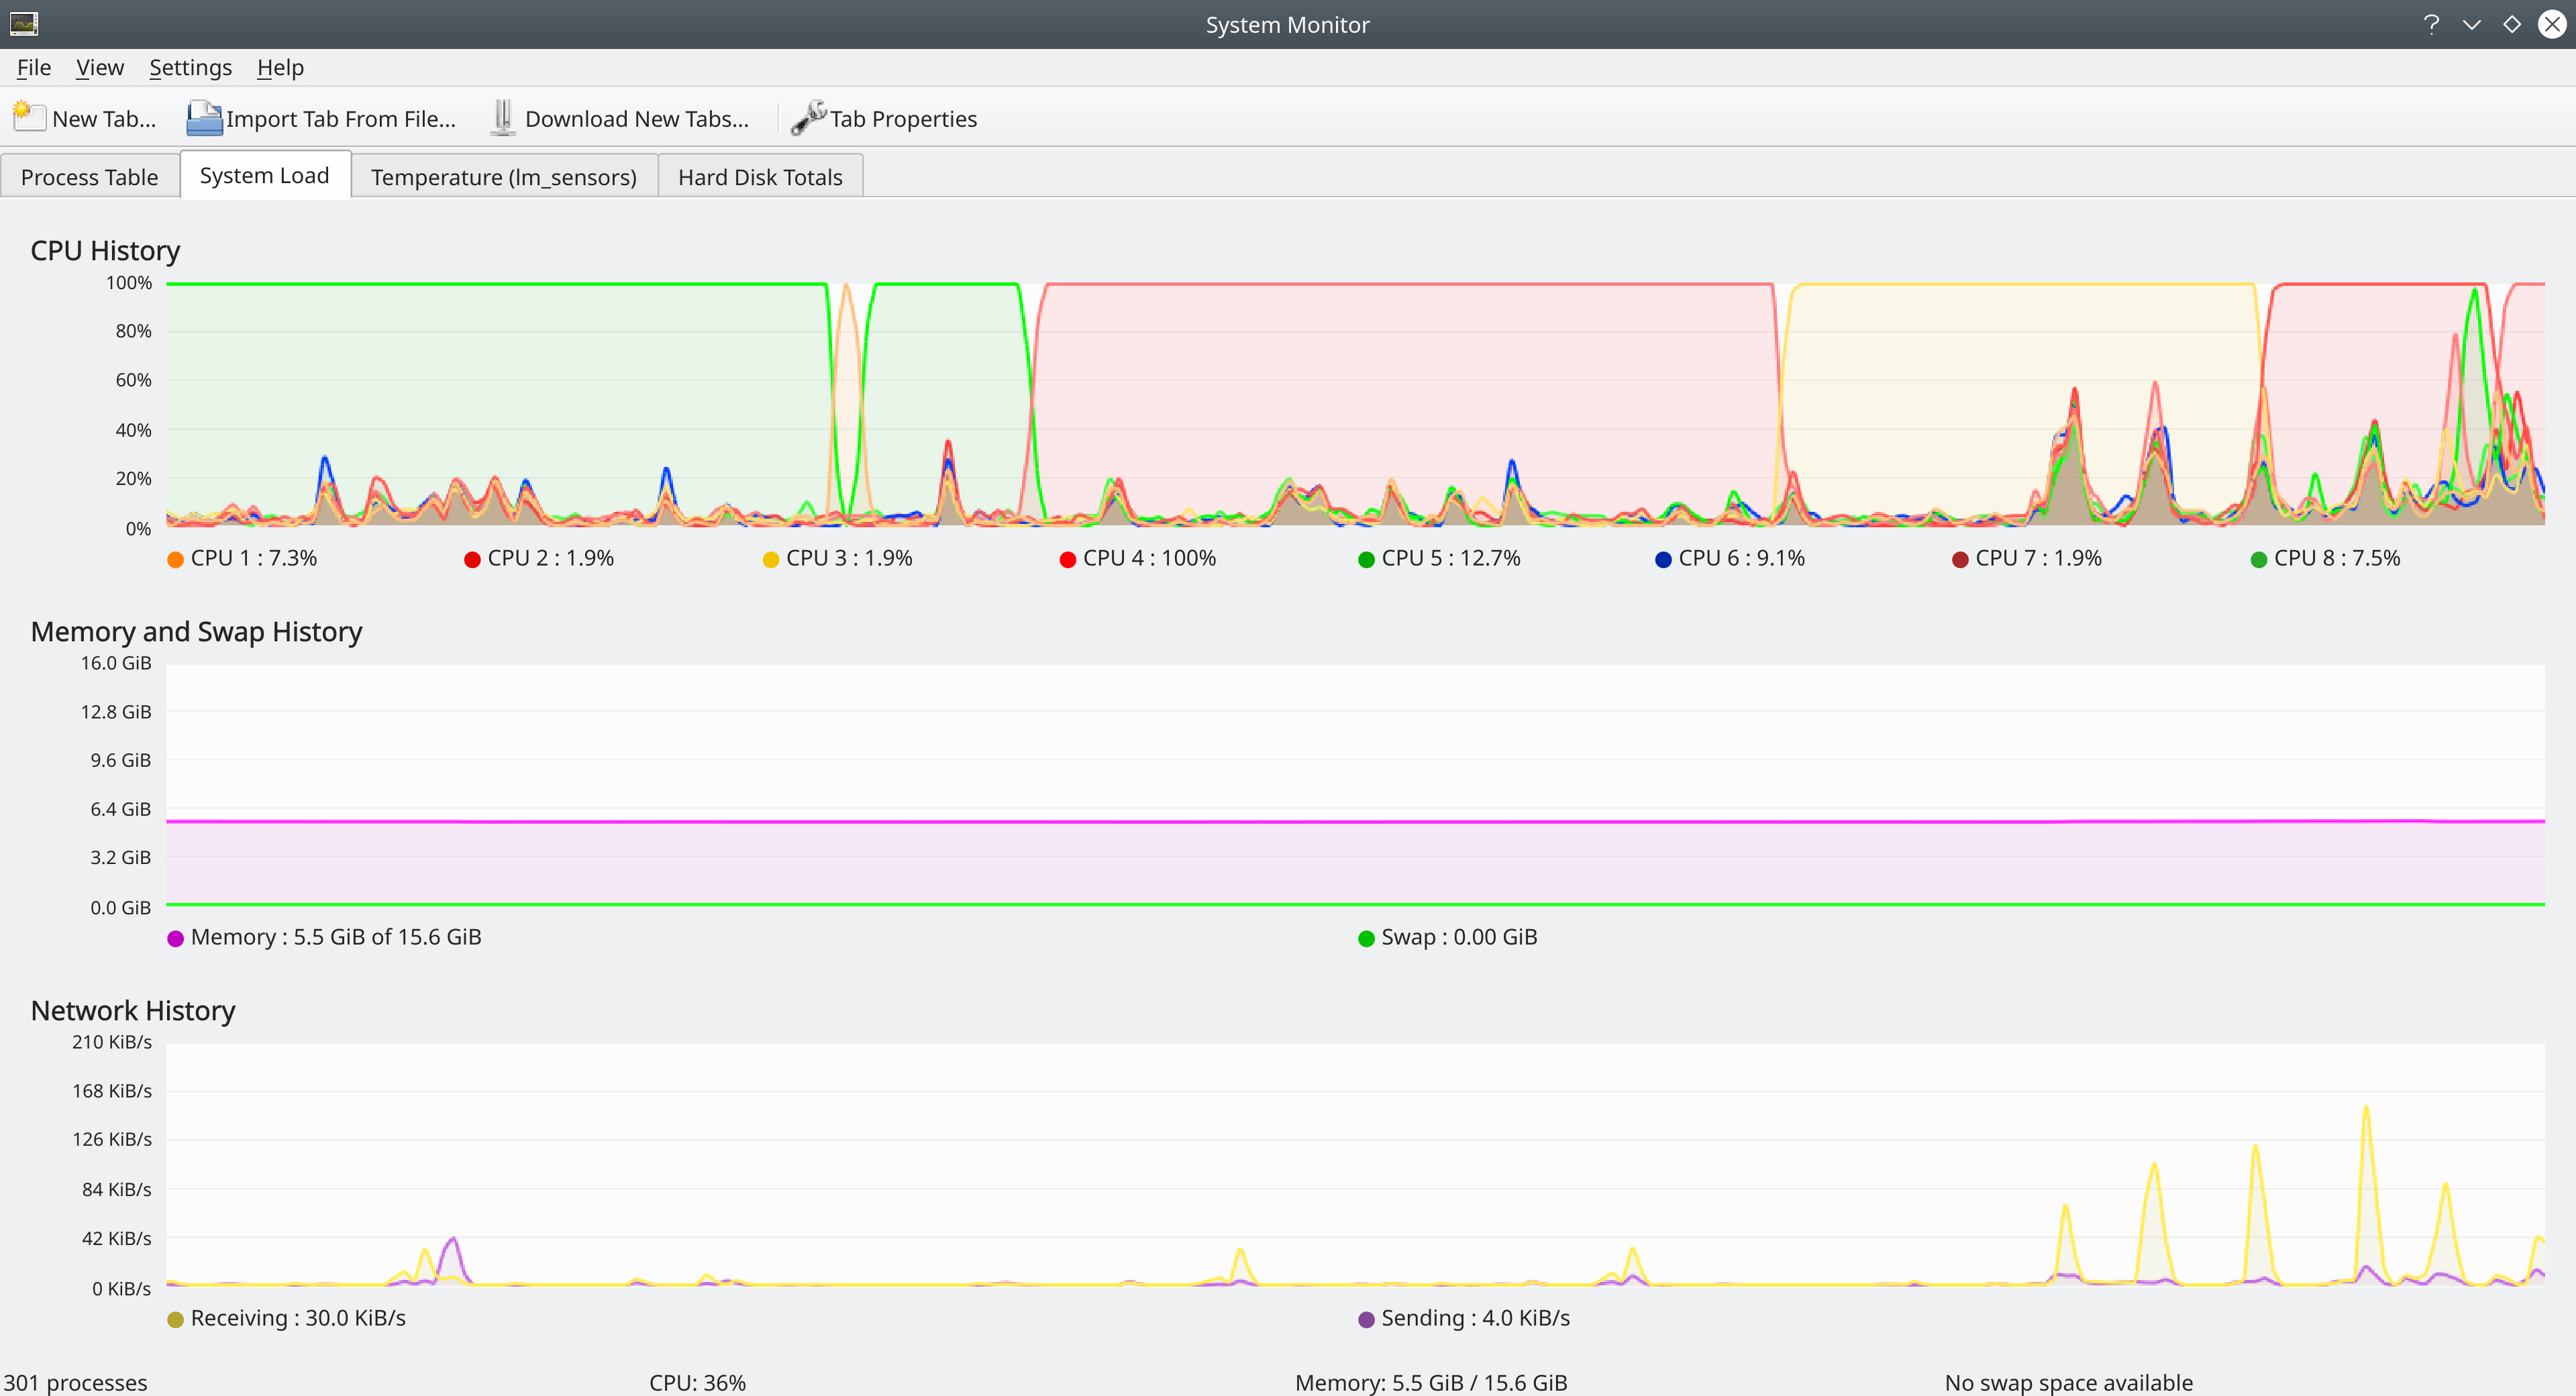Image resolution: width=2576 pixels, height=1396 pixels.
Task: Click Tab Properties text button
Action: pos(904,119)
